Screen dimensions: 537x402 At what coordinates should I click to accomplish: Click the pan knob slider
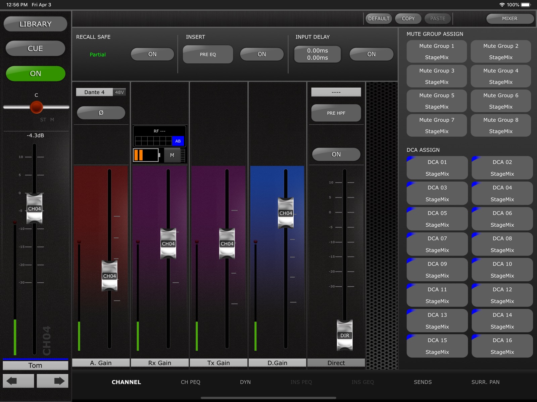37,107
